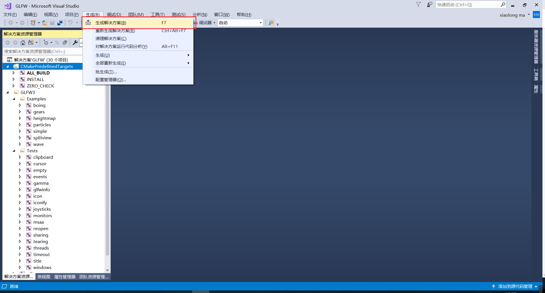The image size is (545, 293).
Task: Open the 工具箱 side tab
Action: pos(536,74)
